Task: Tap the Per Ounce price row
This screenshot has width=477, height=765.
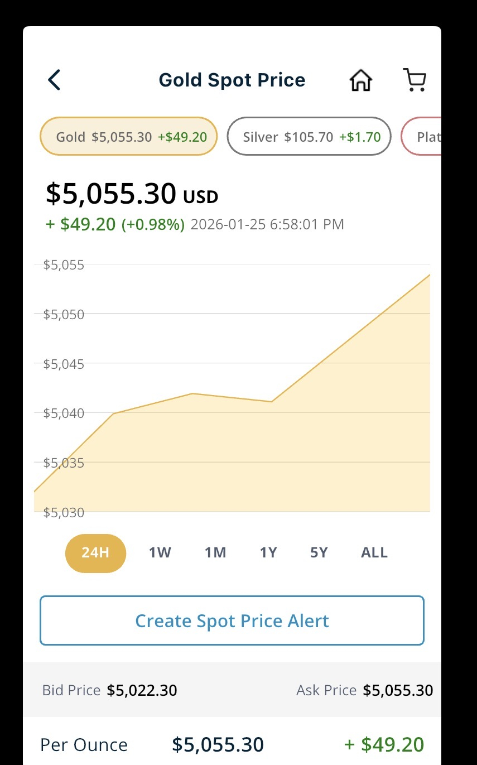Action: click(x=232, y=745)
